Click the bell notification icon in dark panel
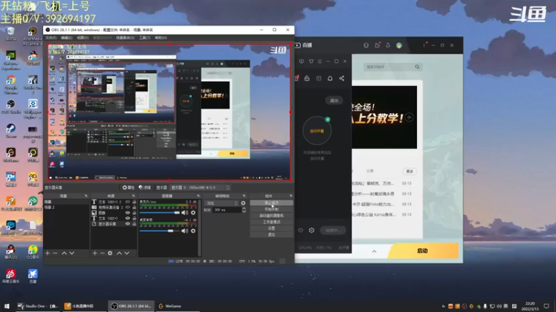 [330, 78]
